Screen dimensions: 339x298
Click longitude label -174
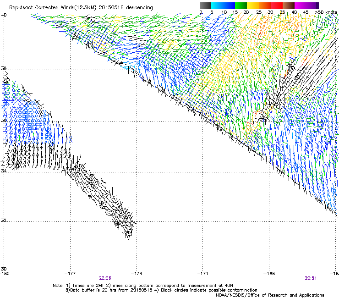(137, 273)
